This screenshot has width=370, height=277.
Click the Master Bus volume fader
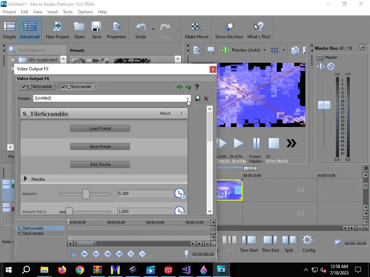tap(324, 105)
